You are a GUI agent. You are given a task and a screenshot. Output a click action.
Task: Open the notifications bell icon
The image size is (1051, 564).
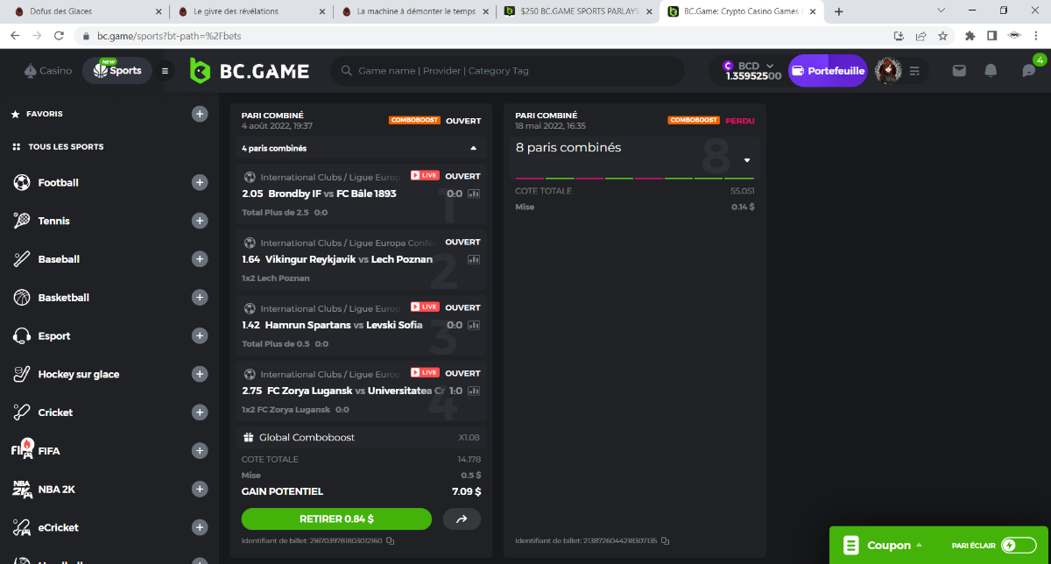tap(991, 71)
